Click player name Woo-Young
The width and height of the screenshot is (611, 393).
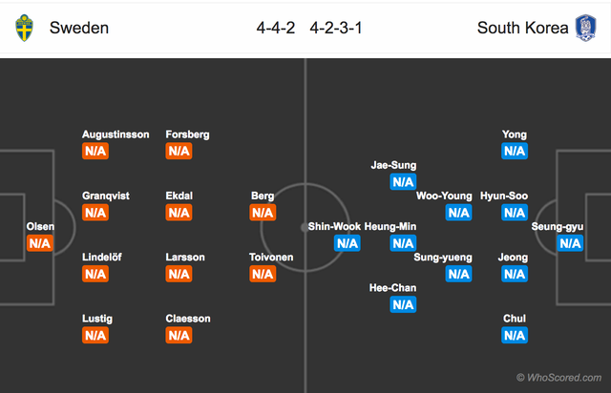444,196
